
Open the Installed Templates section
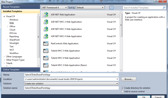[x=21, y=11]
